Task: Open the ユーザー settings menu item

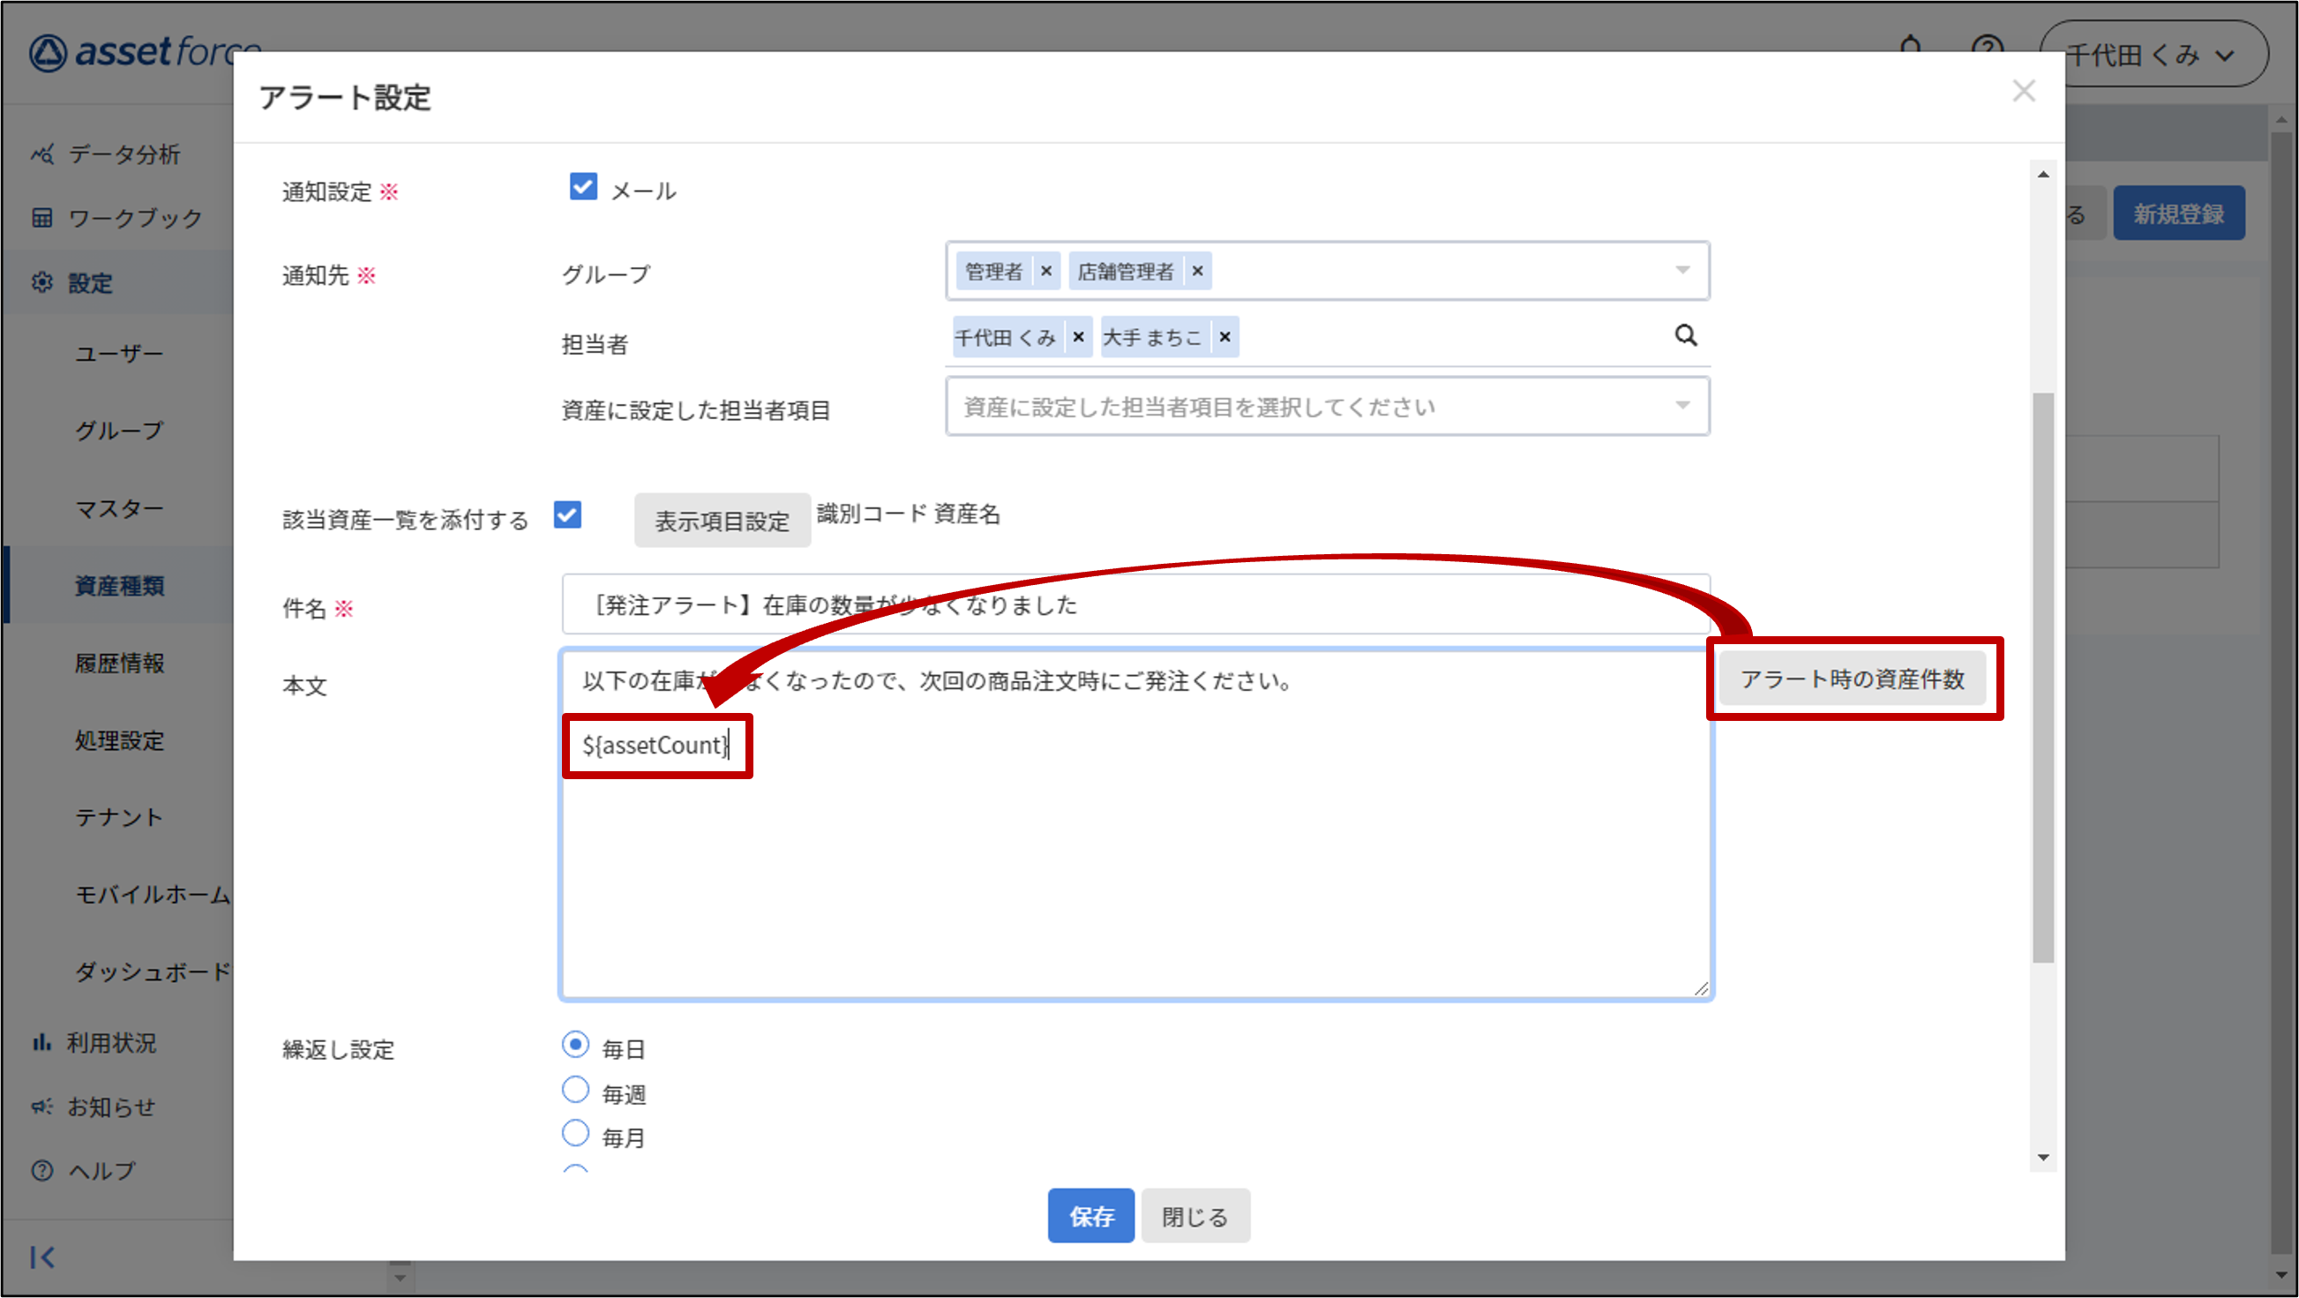Action: 119,354
